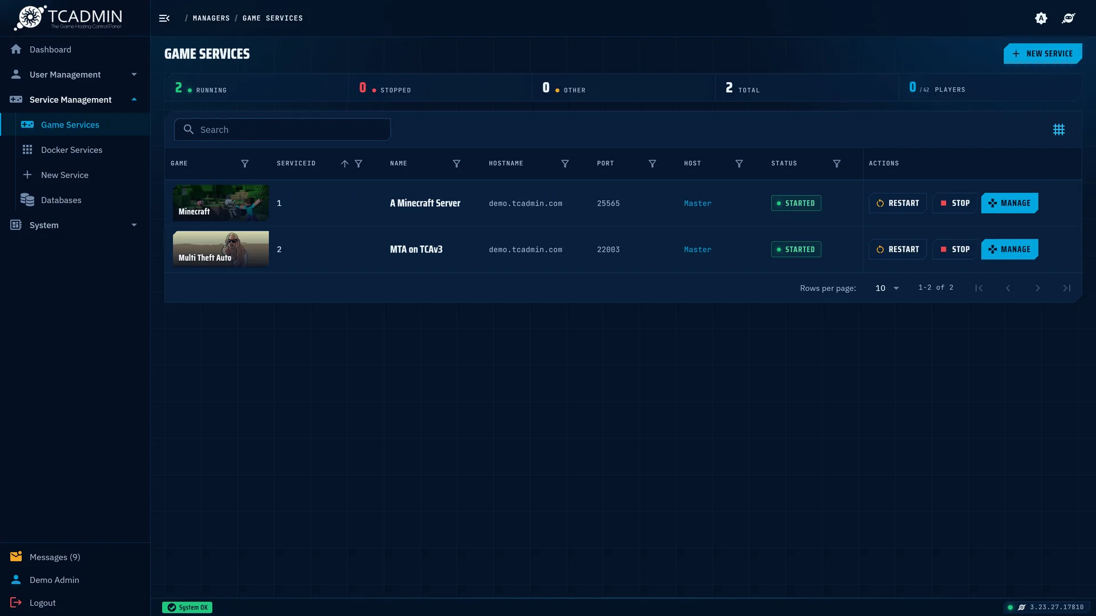The width and height of the screenshot is (1096, 616).
Task: Sort by ServiceID using the arrow icon
Action: [x=345, y=164]
